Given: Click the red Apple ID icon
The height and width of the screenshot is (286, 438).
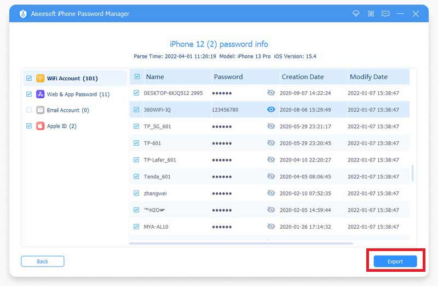Looking at the screenshot, I should [40, 126].
